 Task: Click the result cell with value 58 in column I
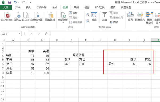click(130, 64)
